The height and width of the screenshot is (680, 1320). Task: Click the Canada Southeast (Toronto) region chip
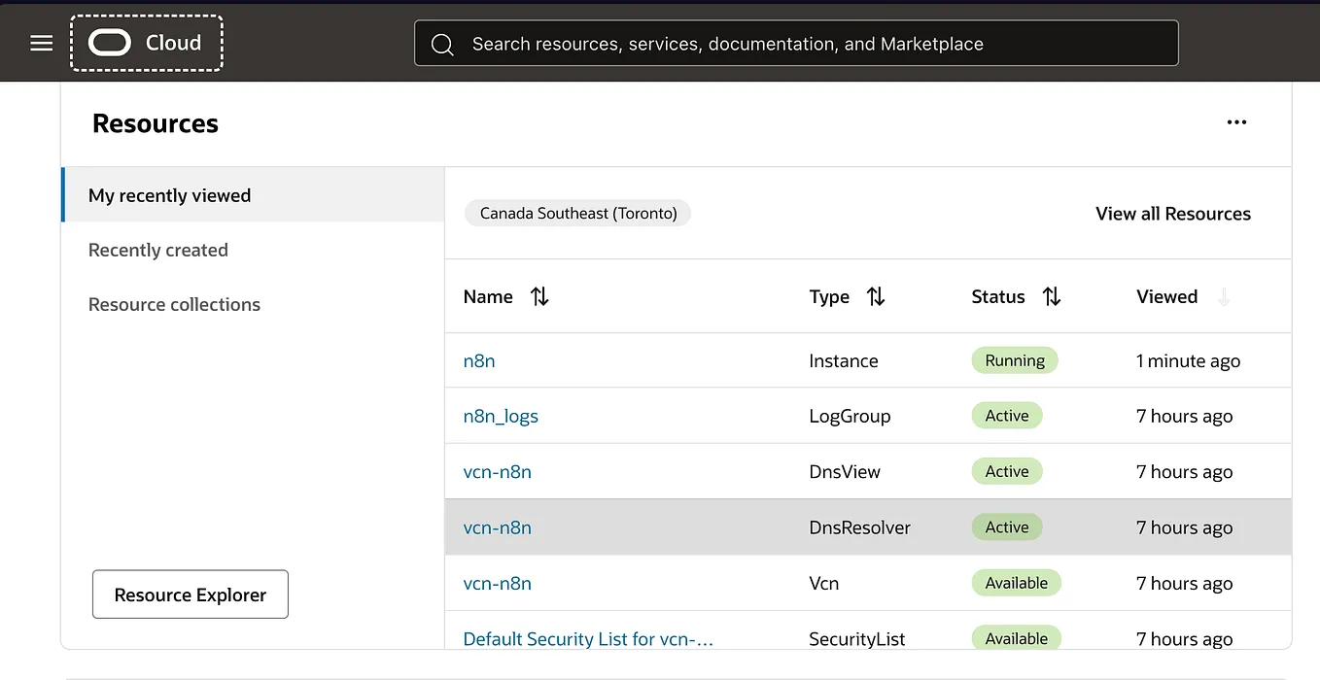click(577, 213)
